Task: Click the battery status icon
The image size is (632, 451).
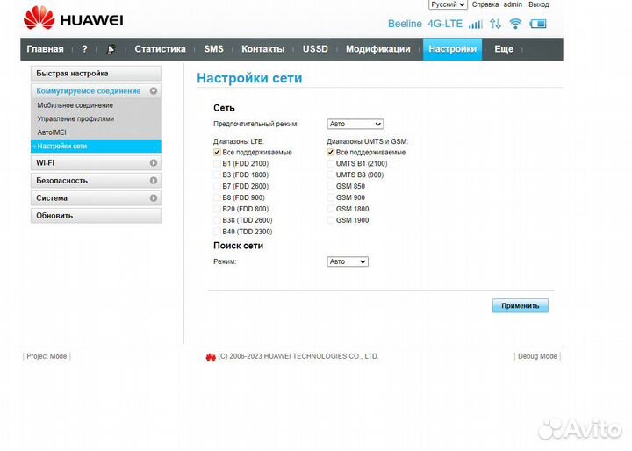Action: [x=538, y=24]
